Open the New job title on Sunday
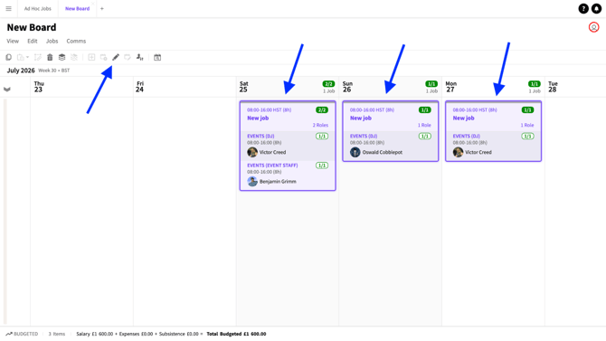The image size is (606, 341). point(361,118)
